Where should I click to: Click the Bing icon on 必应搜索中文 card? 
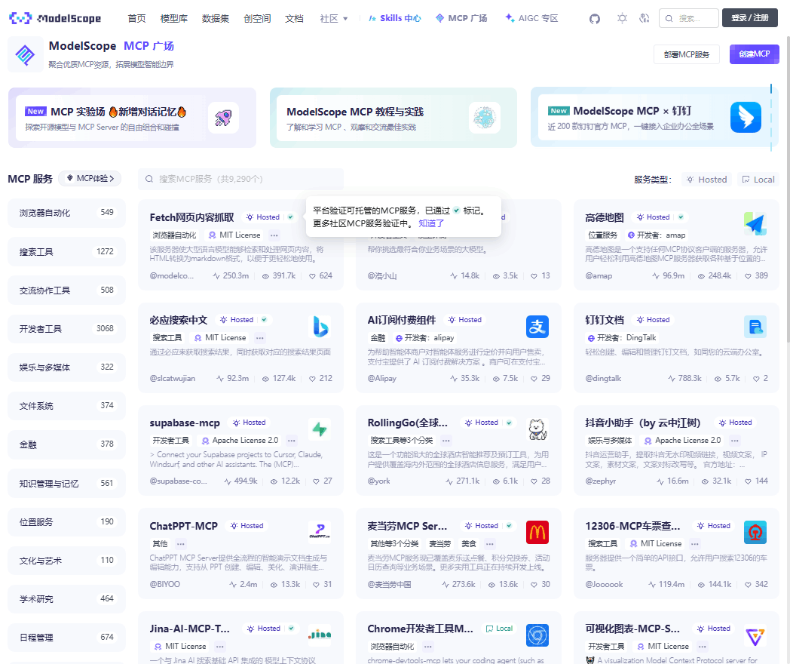point(320,327)
